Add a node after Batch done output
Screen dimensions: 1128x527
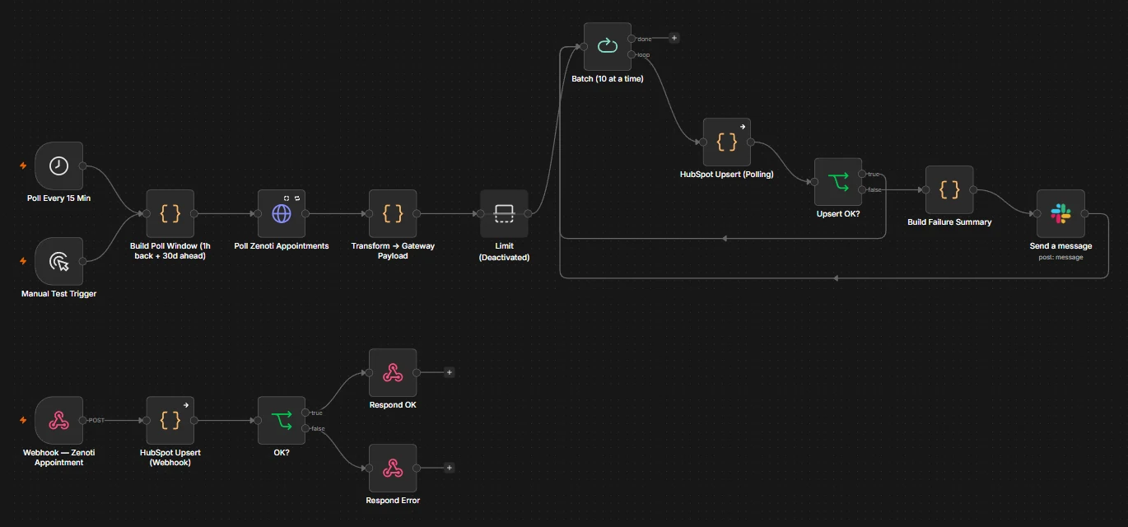pos(674,38)
